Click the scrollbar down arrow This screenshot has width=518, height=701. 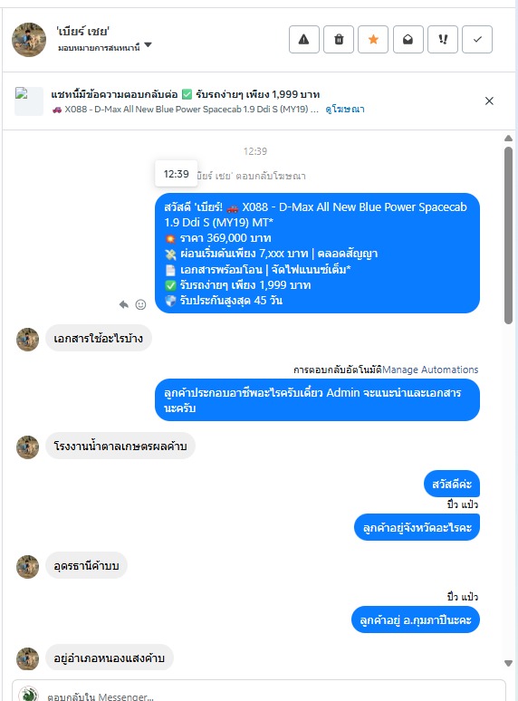[x=508, y=664]
